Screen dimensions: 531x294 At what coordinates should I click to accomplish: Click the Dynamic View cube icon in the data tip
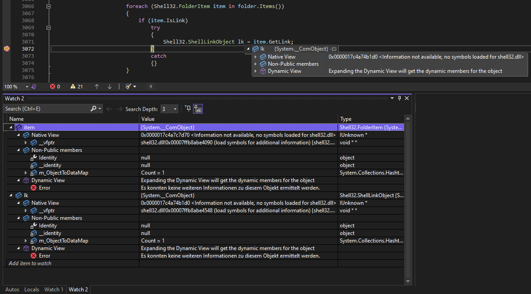[263, 71]
